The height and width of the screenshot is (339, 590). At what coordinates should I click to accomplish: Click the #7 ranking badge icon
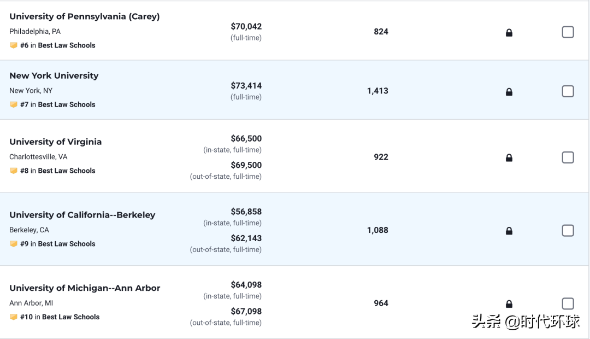(x=14, y=104)
